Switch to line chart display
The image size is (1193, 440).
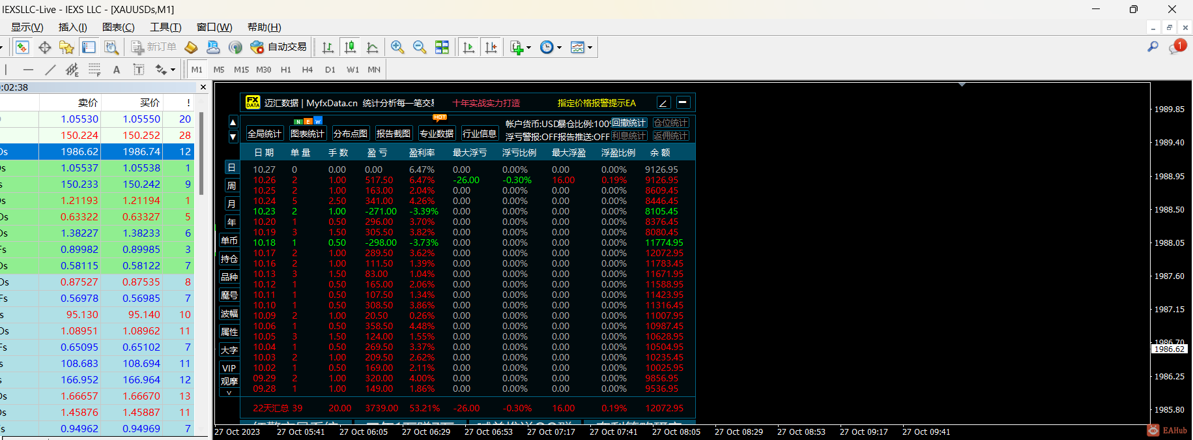[x=373, y=47]
